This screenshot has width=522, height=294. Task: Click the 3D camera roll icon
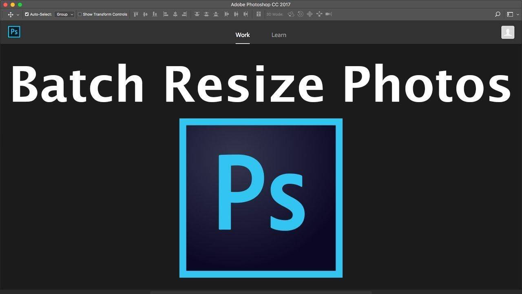tap(300, 14)
